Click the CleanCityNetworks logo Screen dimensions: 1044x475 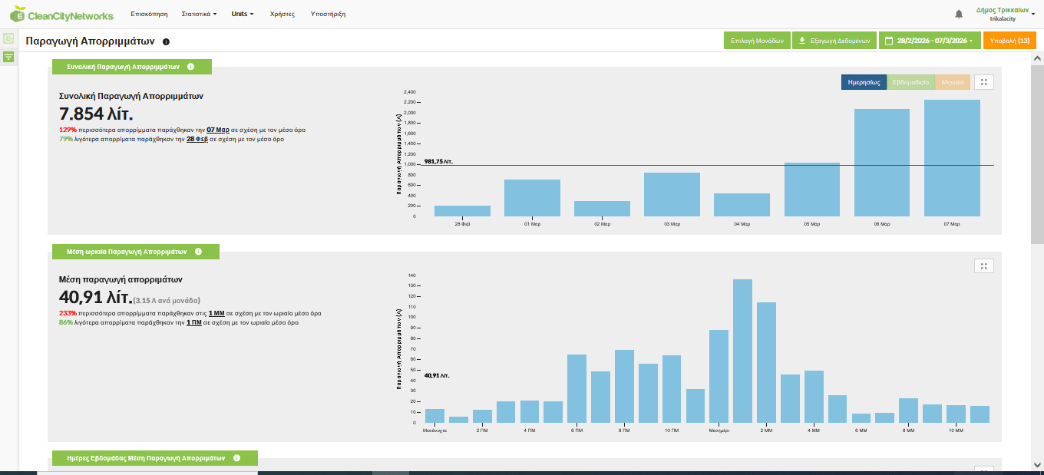pyautogui.click(x=61, y=15)
